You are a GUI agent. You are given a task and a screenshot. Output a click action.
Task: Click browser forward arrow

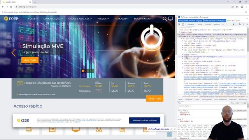(x=7, y=7)
